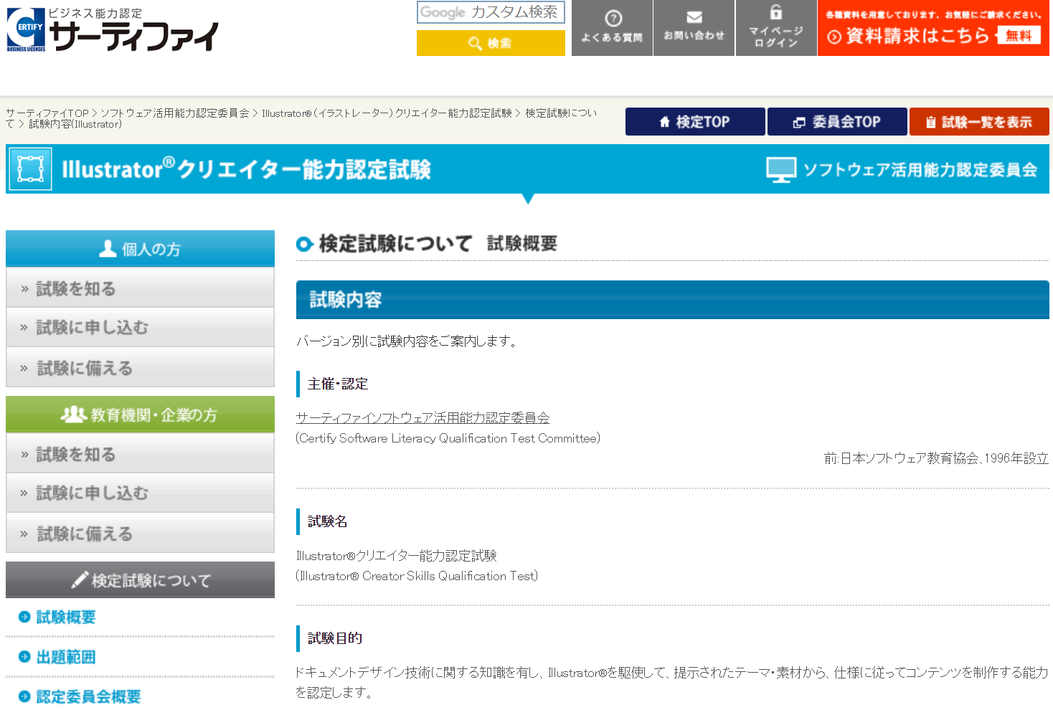1053x710 pixels.
Task: Click the Google custom search field
Action: click(491, 12)
